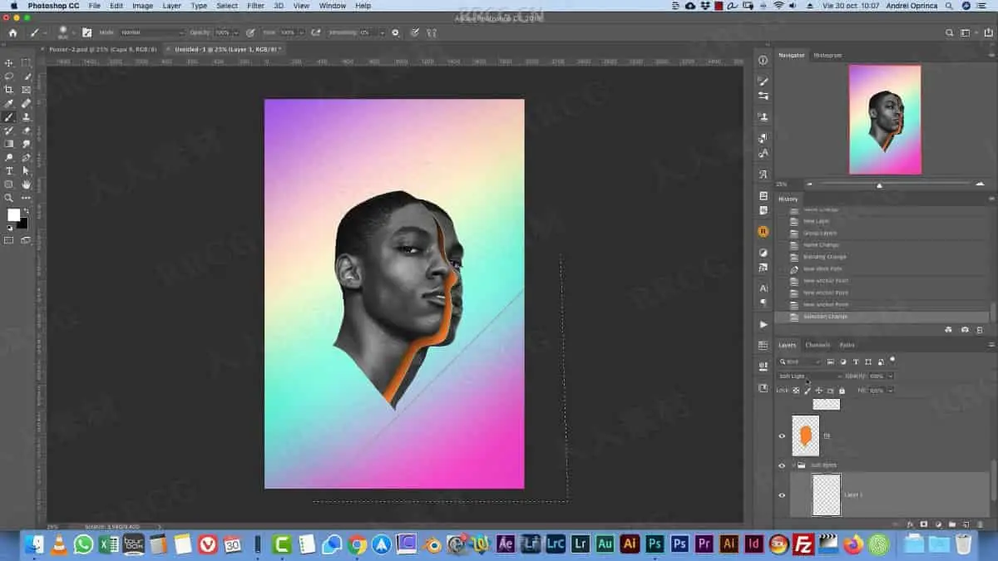The width and height of the screenshot is (998, 561).
Task: Switch to the Channels tab
Action: (818, 345)
